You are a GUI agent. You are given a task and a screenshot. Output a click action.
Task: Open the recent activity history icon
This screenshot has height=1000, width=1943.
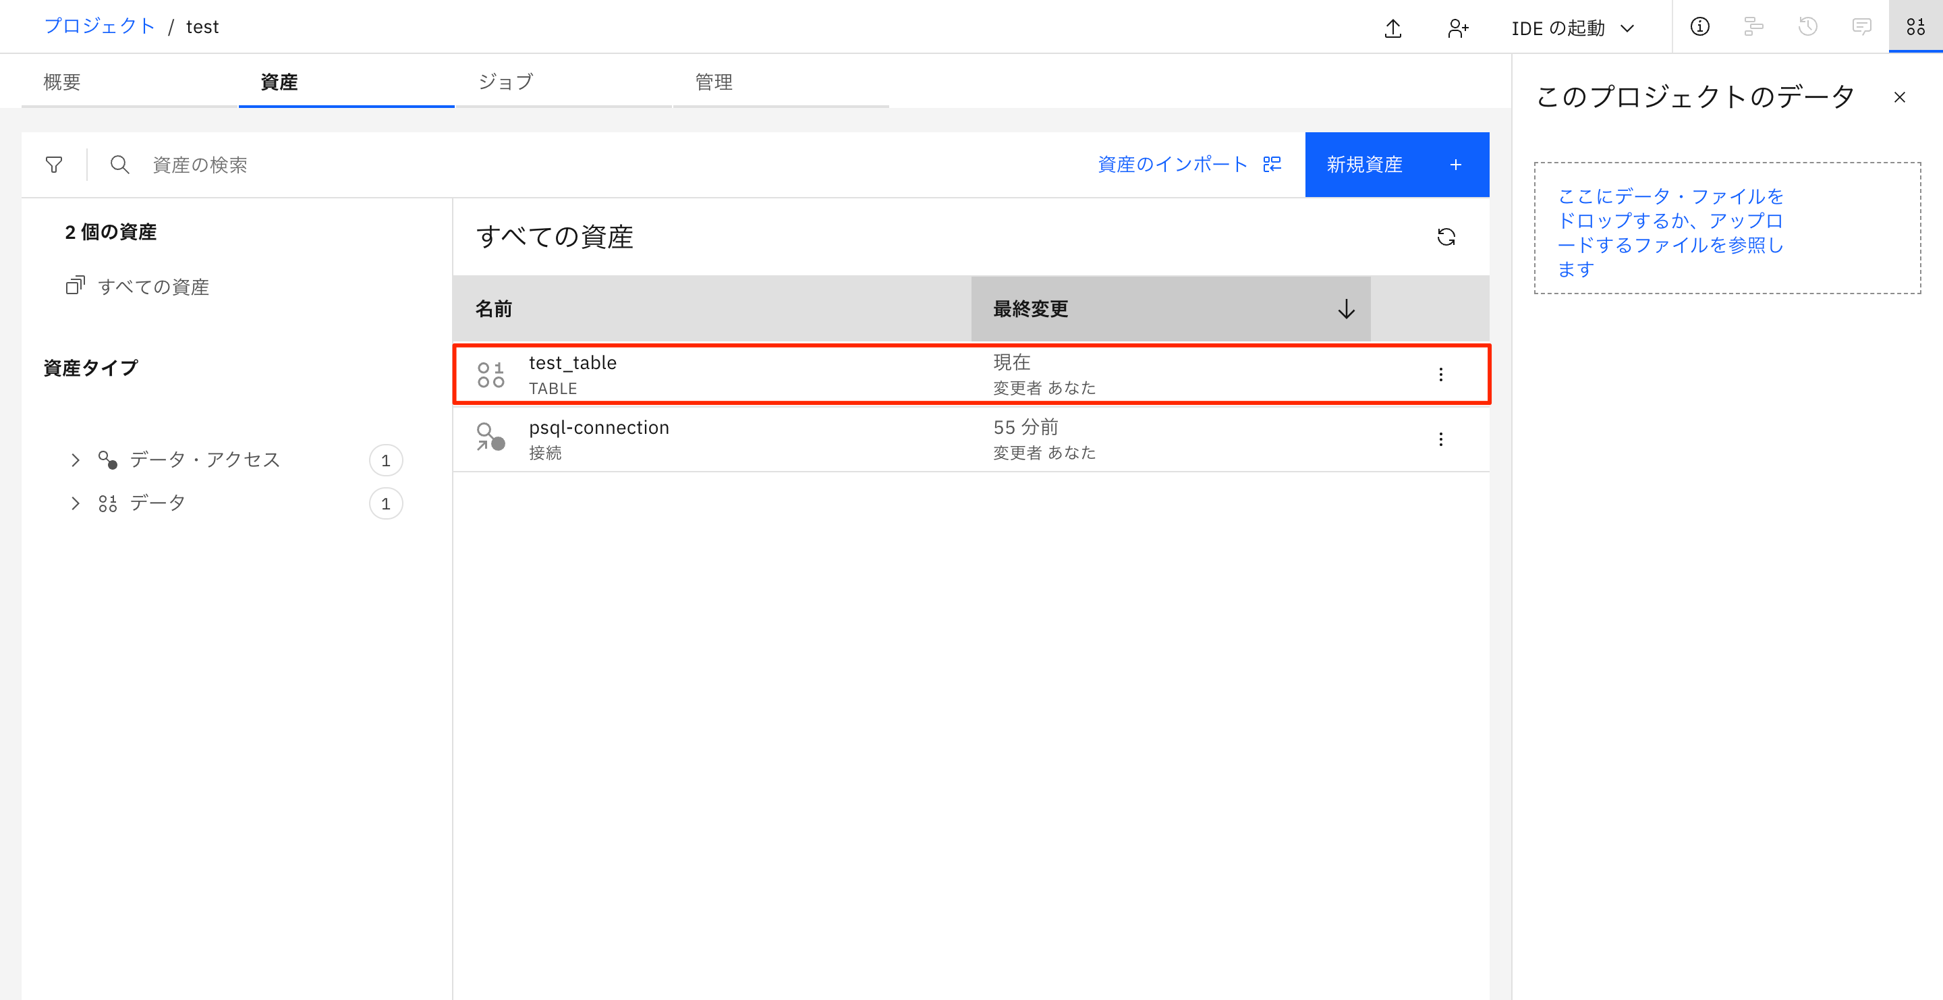click(x=1808, y=26)
